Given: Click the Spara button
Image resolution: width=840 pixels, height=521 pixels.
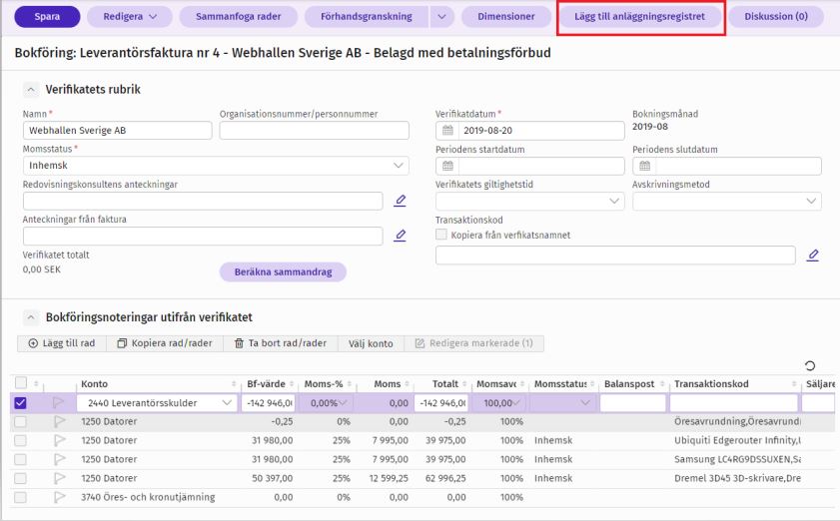Looking at the screenshot, I should click(47, 17).
